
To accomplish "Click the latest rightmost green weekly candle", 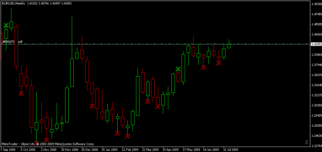I will pos(229,46).
